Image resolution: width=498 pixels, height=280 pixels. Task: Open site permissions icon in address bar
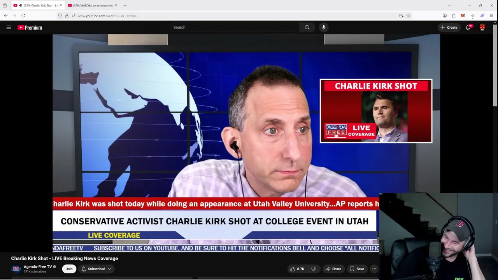[73, 16]
